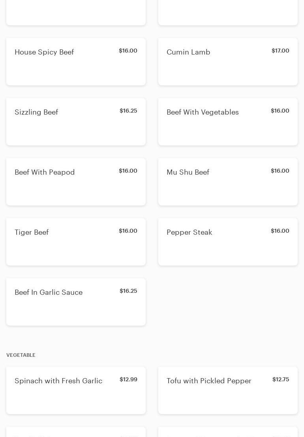Click Beef In Garlic Sauce's $16.25 price
The image size is (304, 437).
(128, 291)
